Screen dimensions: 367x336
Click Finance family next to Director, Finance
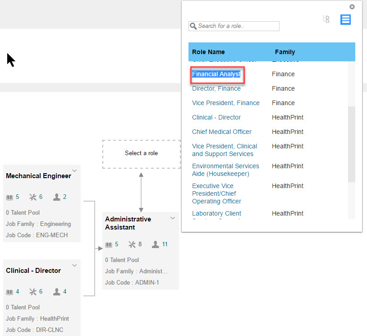pyautogui.click(x=283, y=88)
